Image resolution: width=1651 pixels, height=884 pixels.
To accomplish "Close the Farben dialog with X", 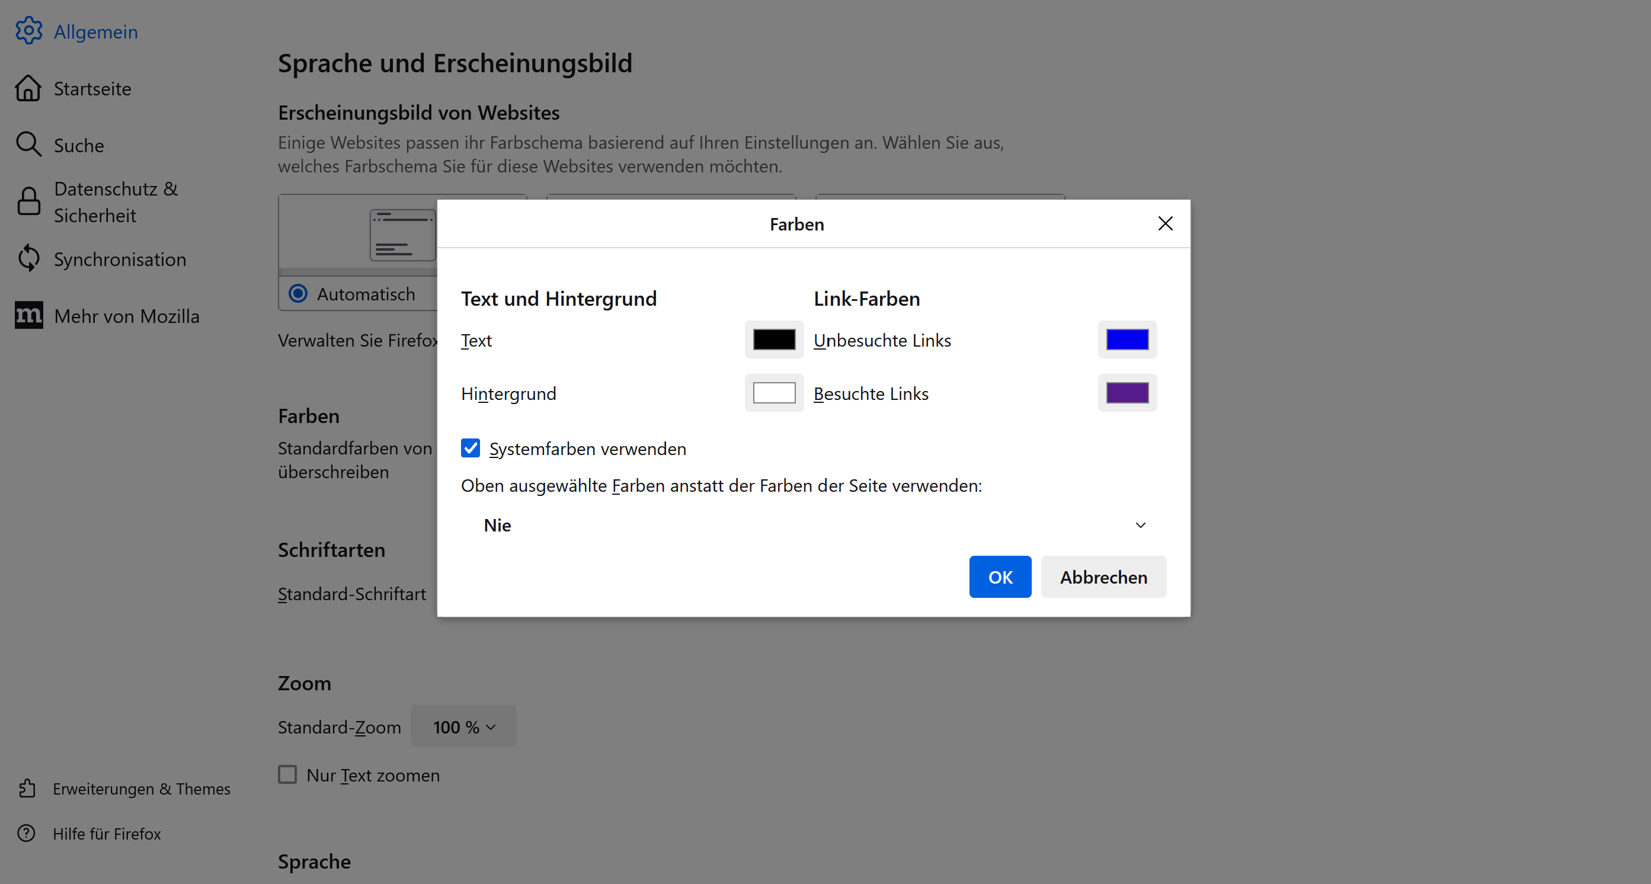I will (1165, 223).
